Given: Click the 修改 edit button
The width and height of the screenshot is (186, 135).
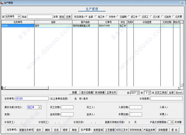Looking at the screenshot, I should [x=39, y=130].
